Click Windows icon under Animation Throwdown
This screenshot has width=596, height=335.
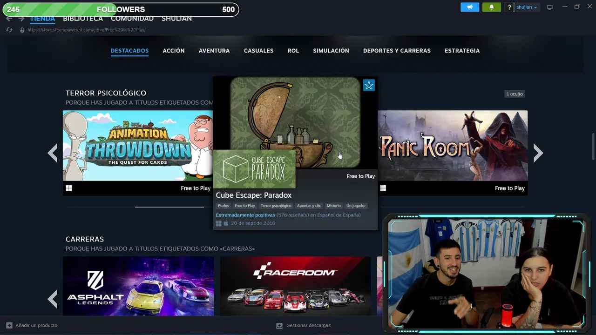point(69,188)
